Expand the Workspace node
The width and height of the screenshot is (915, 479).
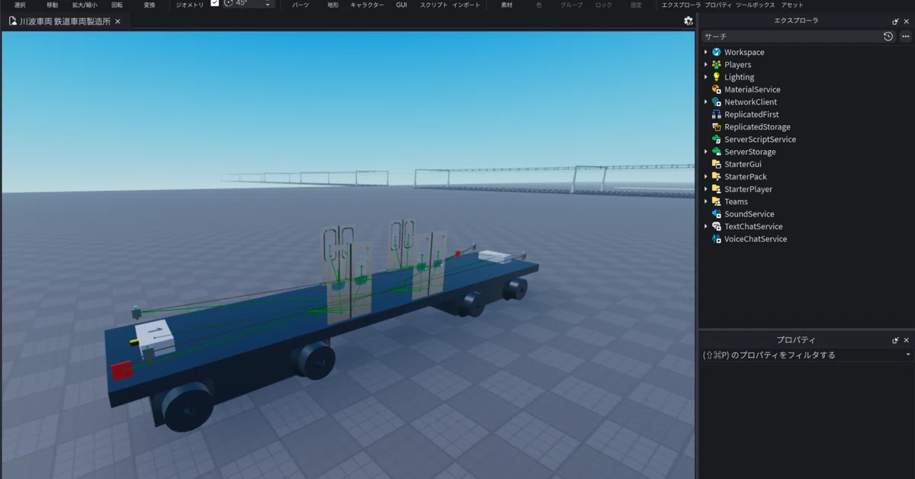pyautogui.click(x=706, y=52)
